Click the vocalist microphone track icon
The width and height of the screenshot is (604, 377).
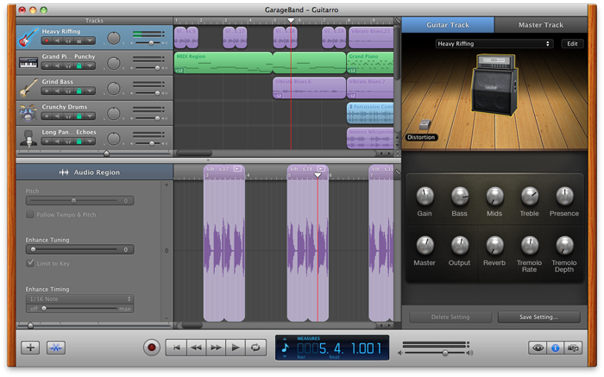pyautogui.click(x=28, y=138)
